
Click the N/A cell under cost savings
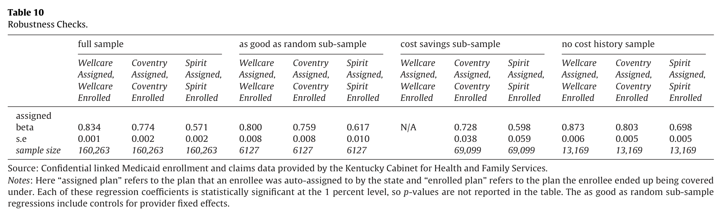tap(408, 127)
